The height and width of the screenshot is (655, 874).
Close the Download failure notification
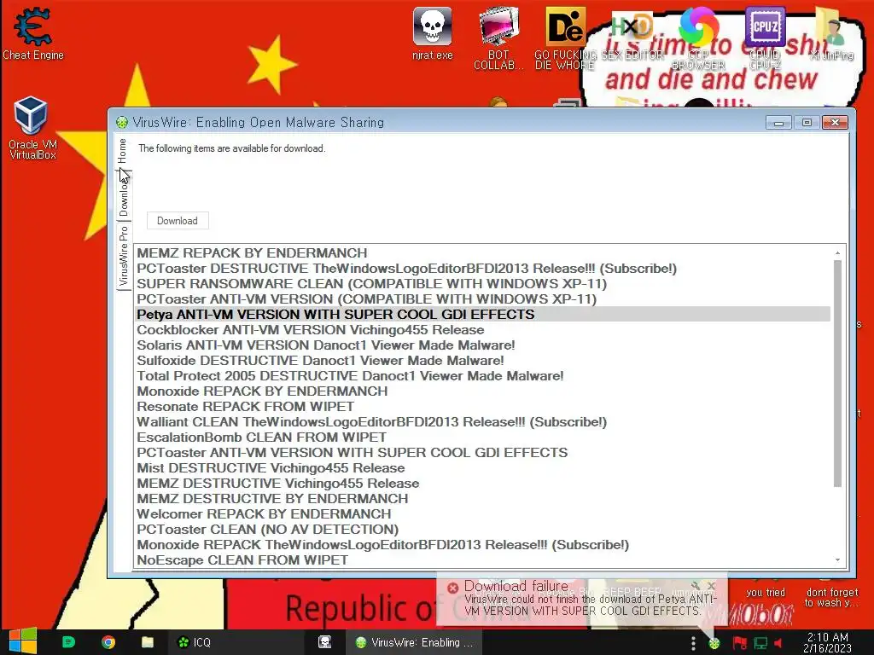(711, 586)
